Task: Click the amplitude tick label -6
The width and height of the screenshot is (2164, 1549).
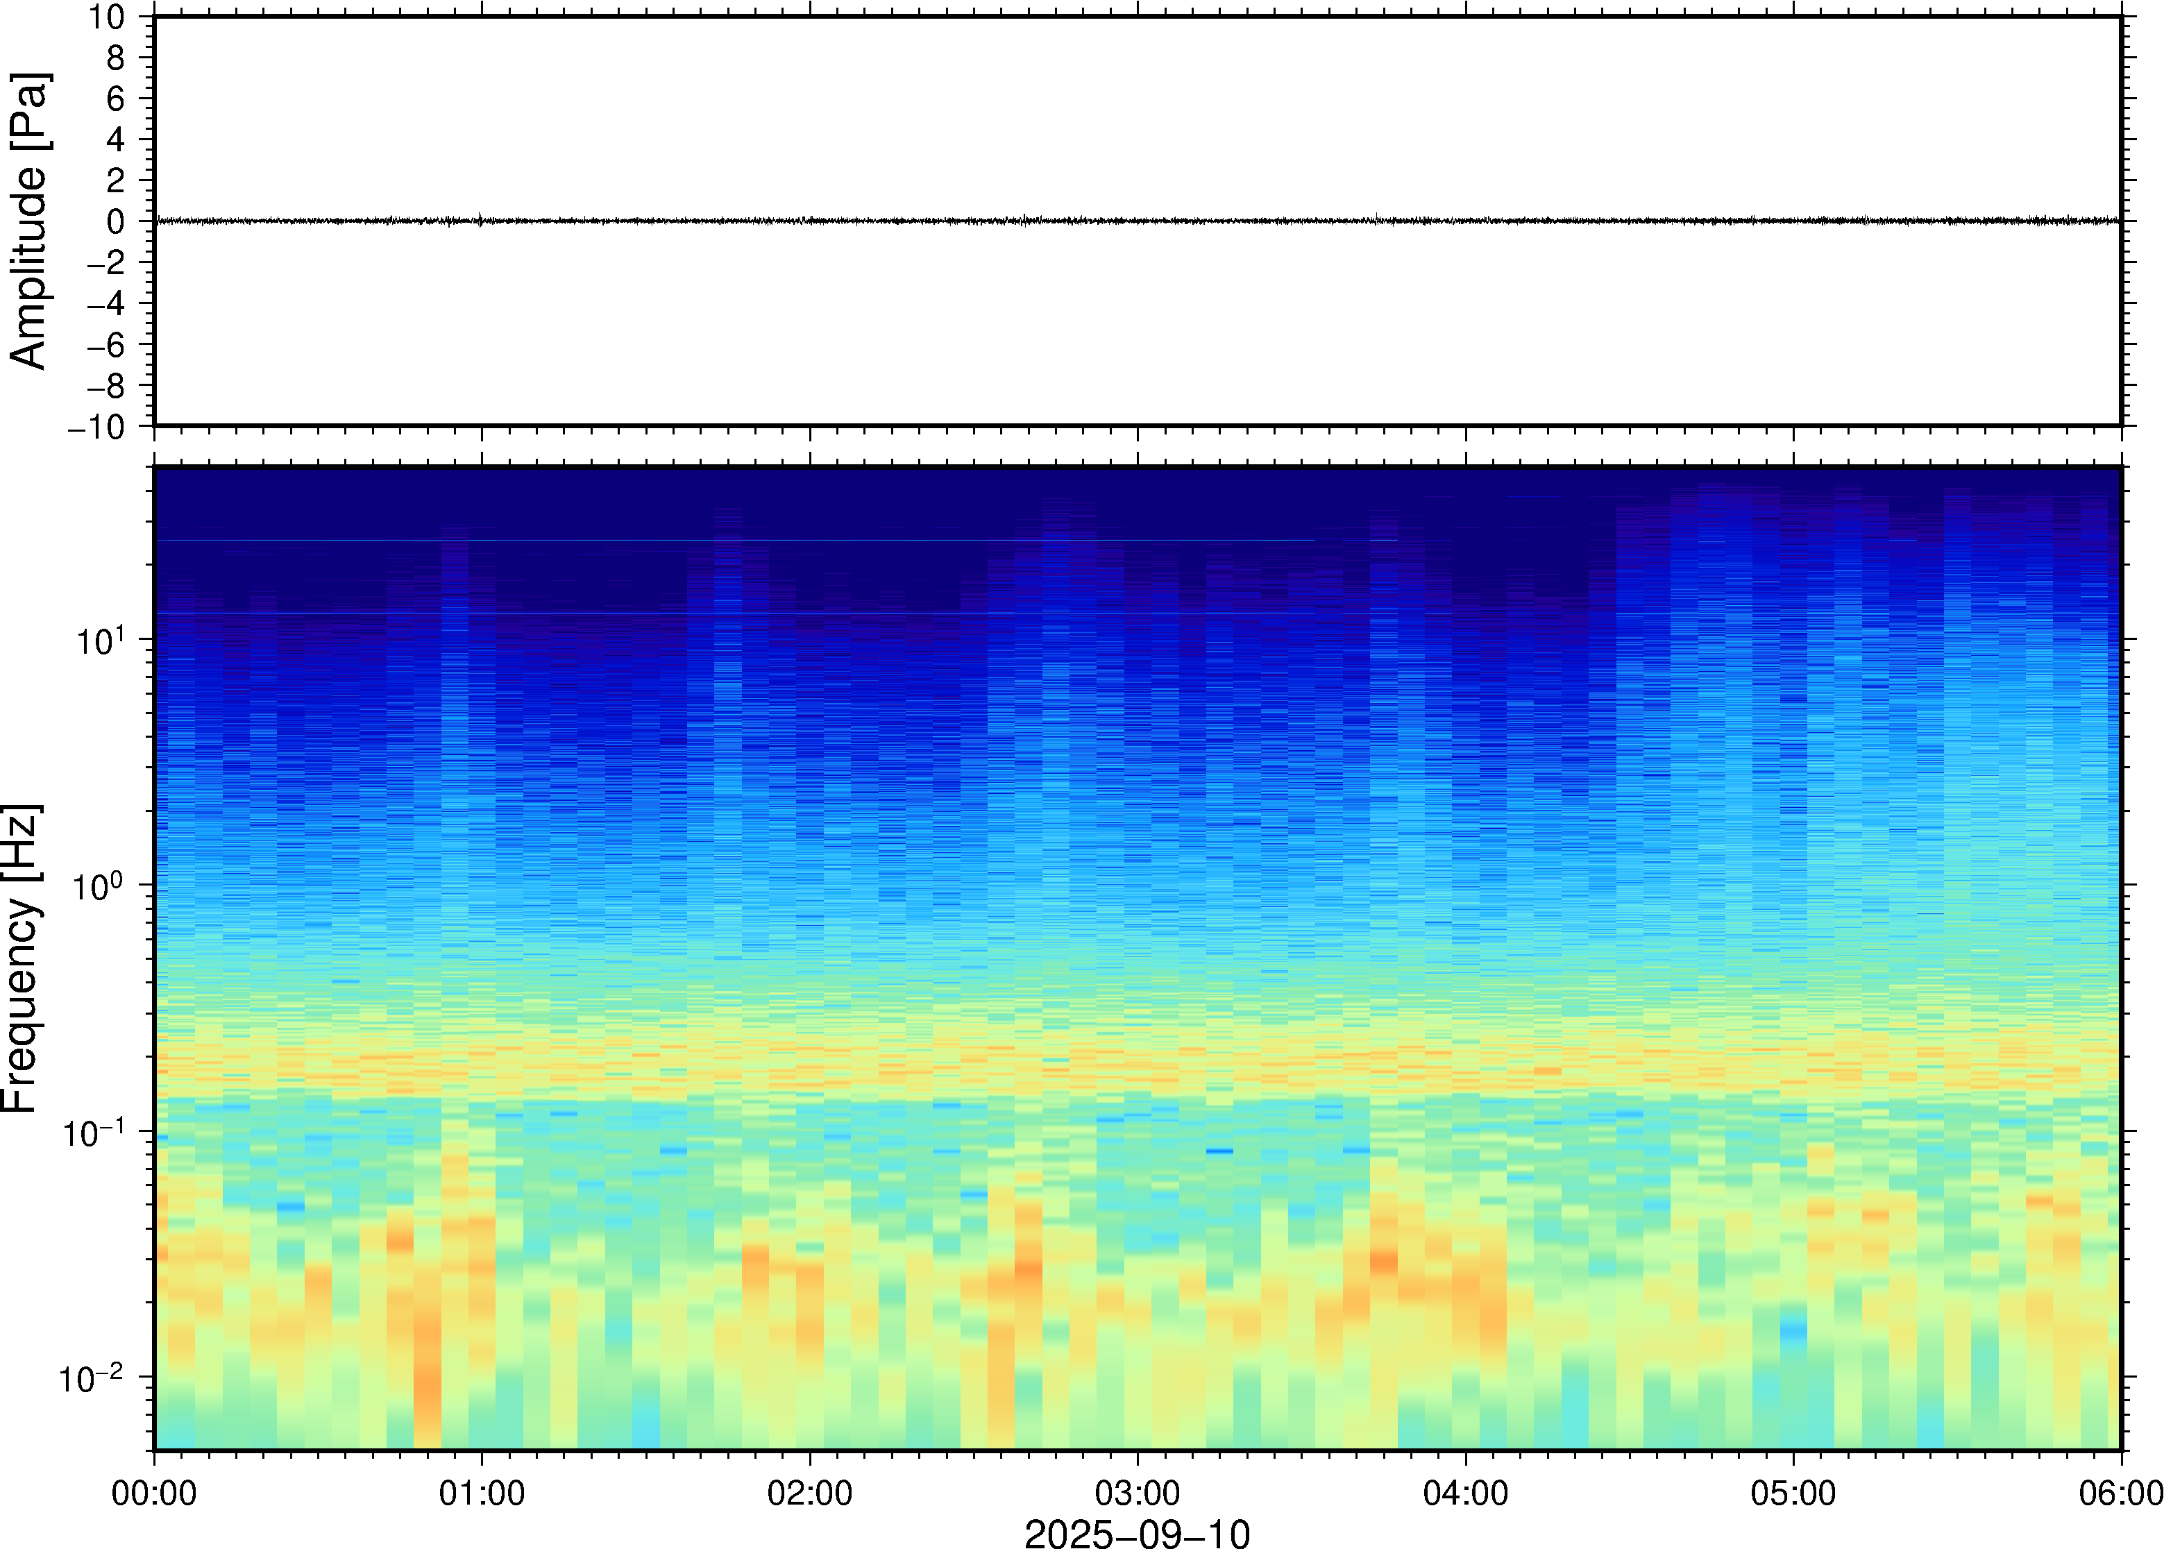Action: [106, 344]
